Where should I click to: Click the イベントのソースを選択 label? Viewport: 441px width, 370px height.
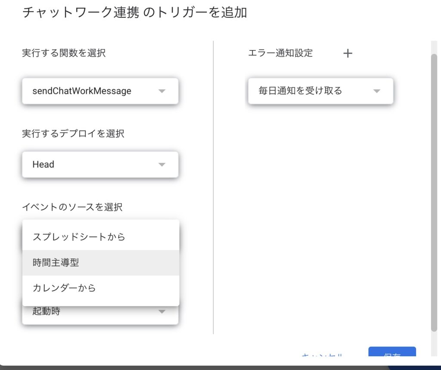72,207
